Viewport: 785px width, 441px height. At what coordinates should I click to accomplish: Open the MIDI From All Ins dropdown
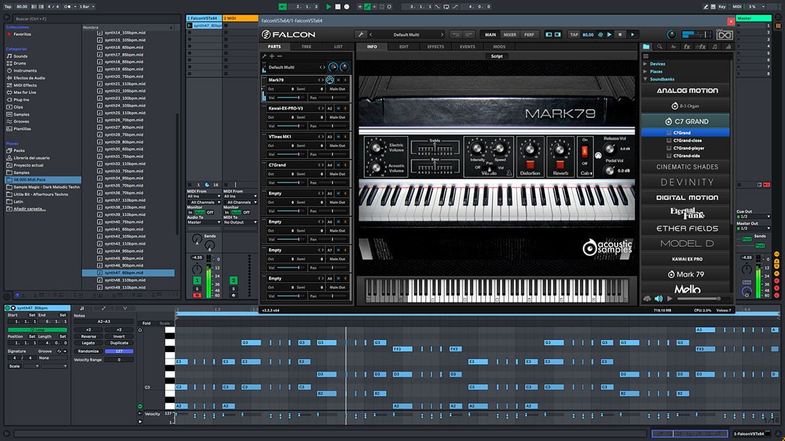pos(203,196)
